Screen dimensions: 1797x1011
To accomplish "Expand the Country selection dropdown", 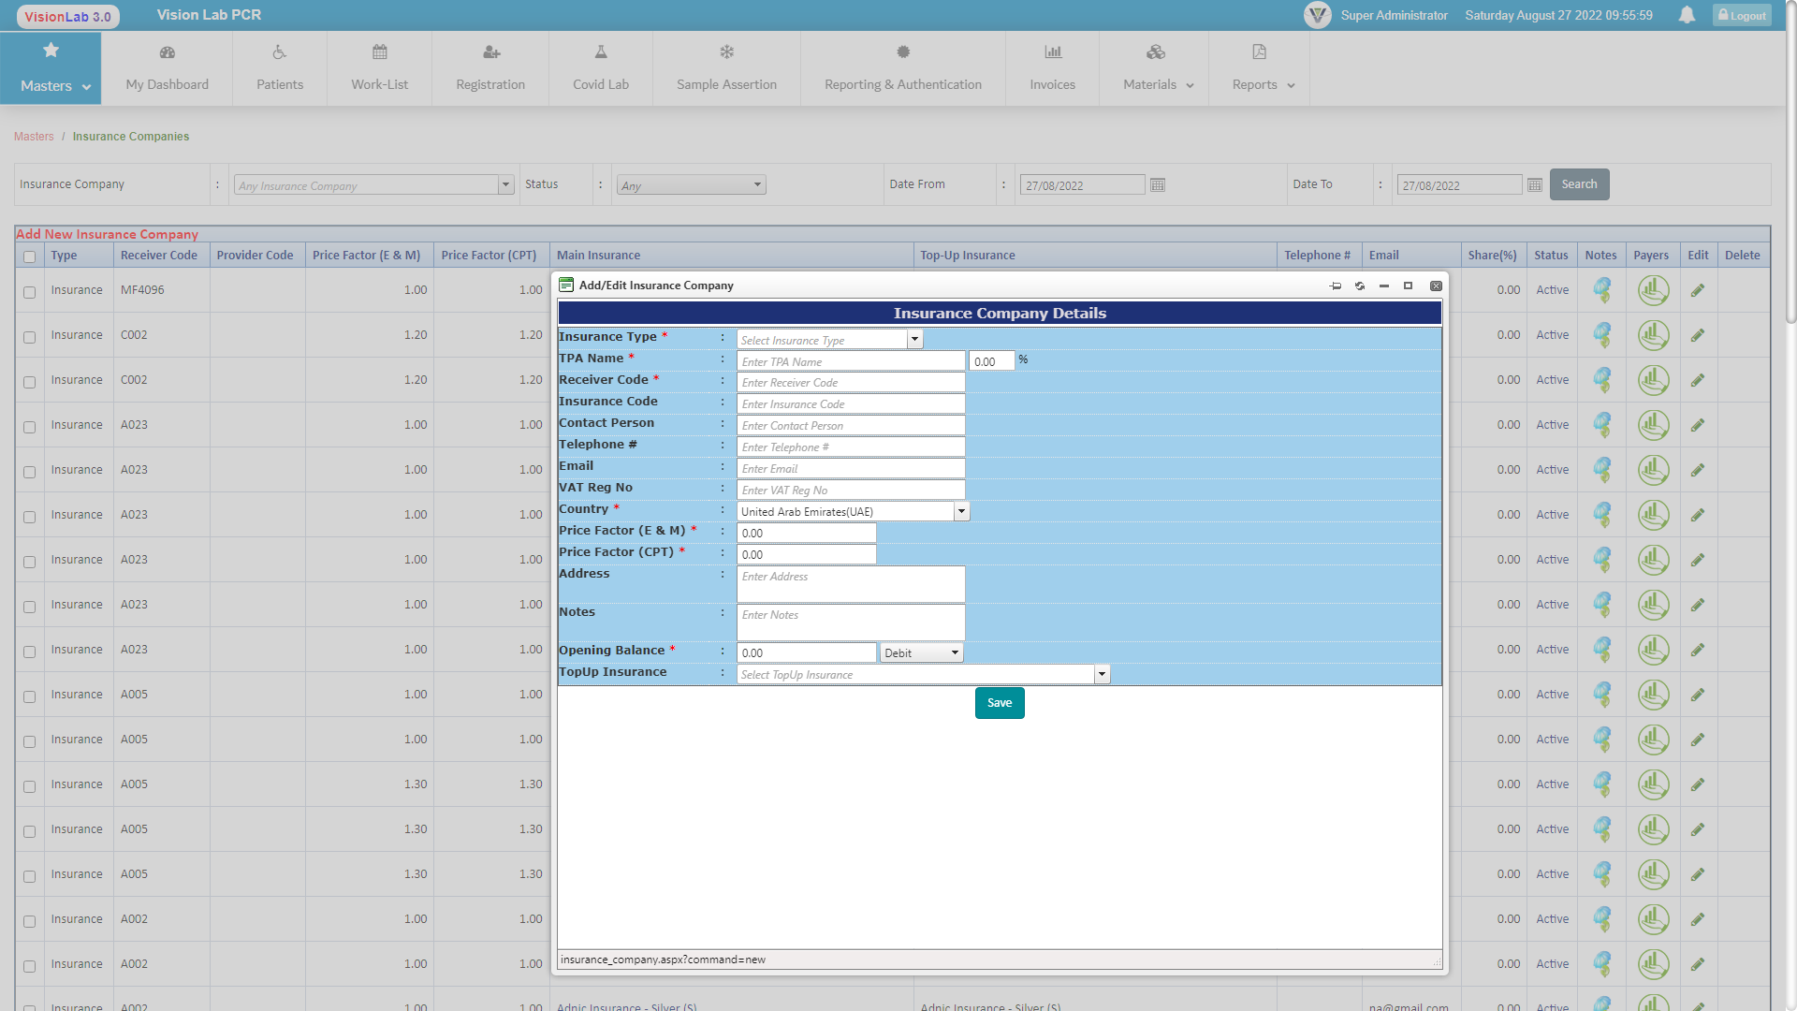I will [x=961, y=511].
